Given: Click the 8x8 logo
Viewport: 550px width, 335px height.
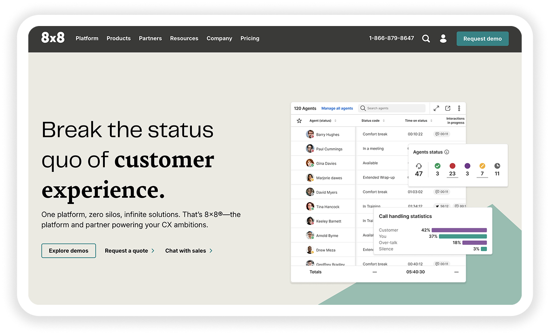Looking at the screenshot, I should tap(53, 38).
